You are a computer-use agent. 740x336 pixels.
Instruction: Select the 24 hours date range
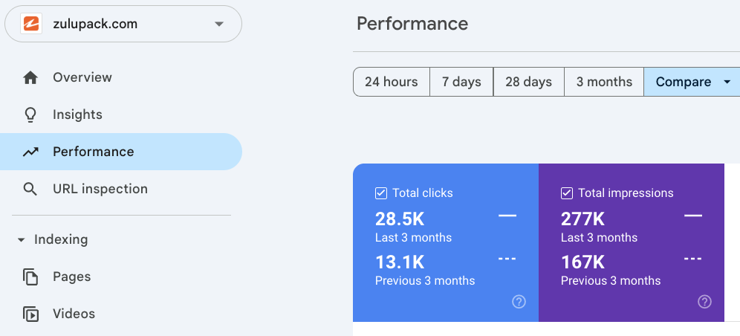(391, 82)
